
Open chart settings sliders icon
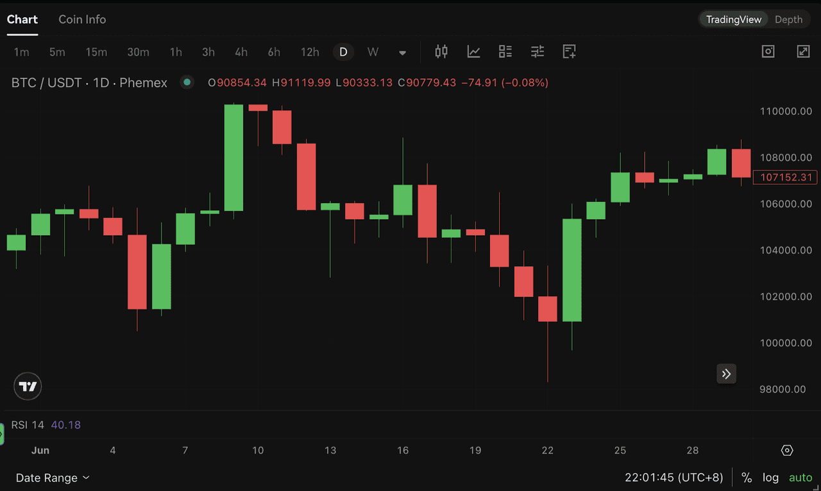point(537,52)
